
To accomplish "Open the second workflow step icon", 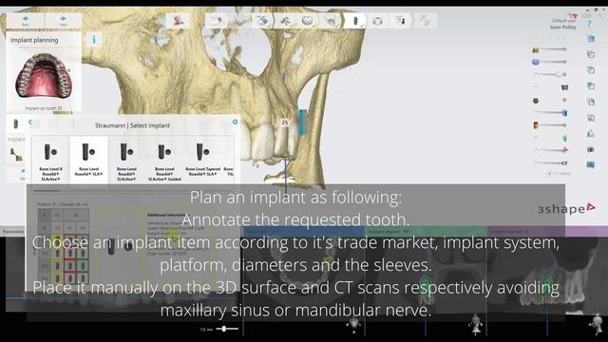I will tap(217, 21).
